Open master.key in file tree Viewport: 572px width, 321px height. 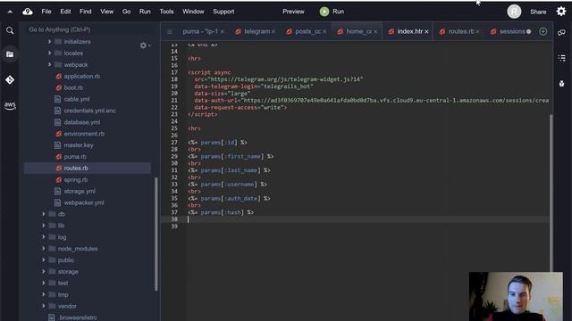tap(79, 145)
